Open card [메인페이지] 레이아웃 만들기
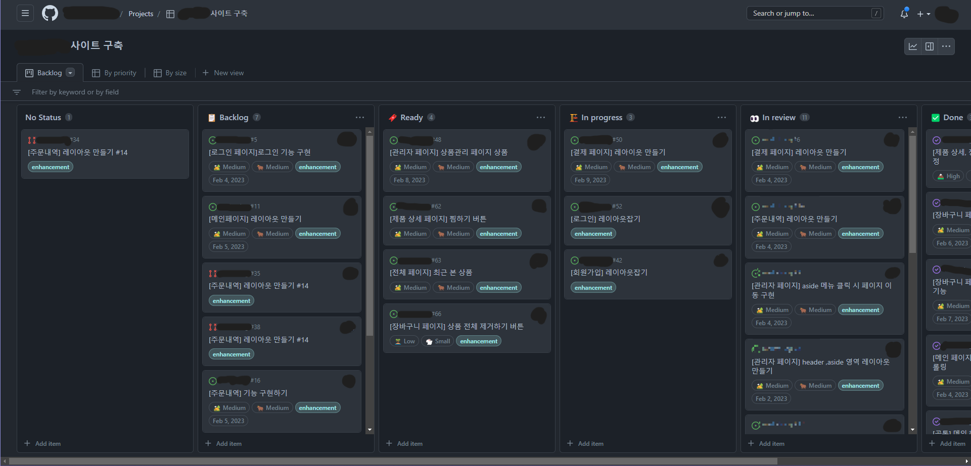The width and height of the screenshot is (971, 466). click(255, 219)
